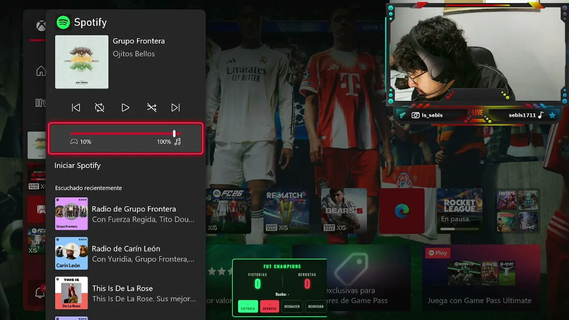Open the games group tile with Fortnite
This screenshot has height=320, width=569.
517,211
